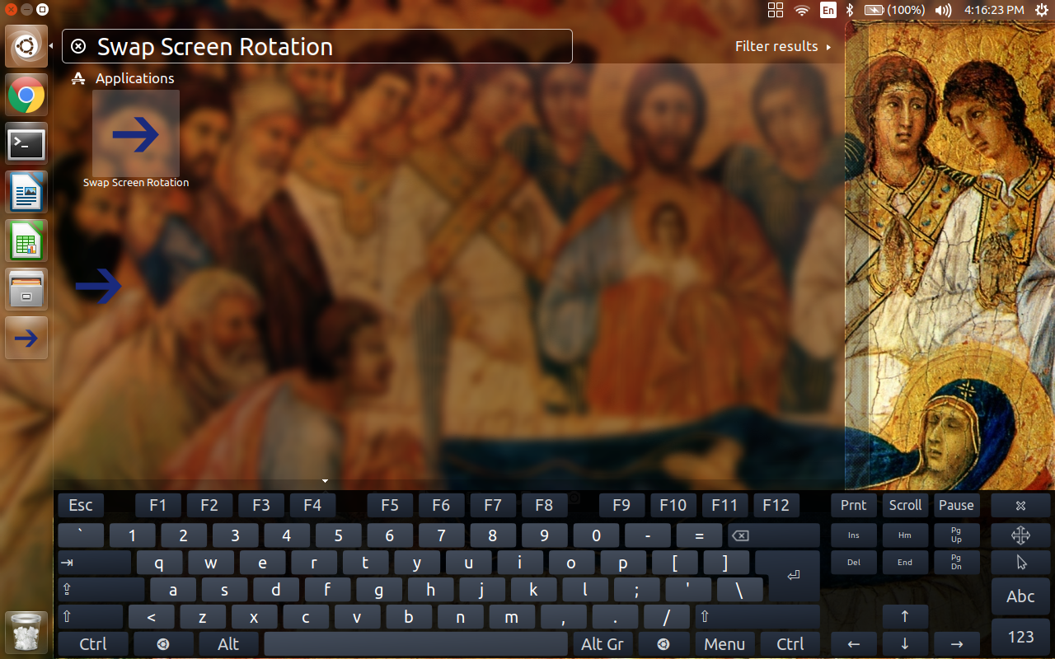Open the Files manager launcher icon
The width and height of the screenshot is (1055, 659).
[26, 289]
